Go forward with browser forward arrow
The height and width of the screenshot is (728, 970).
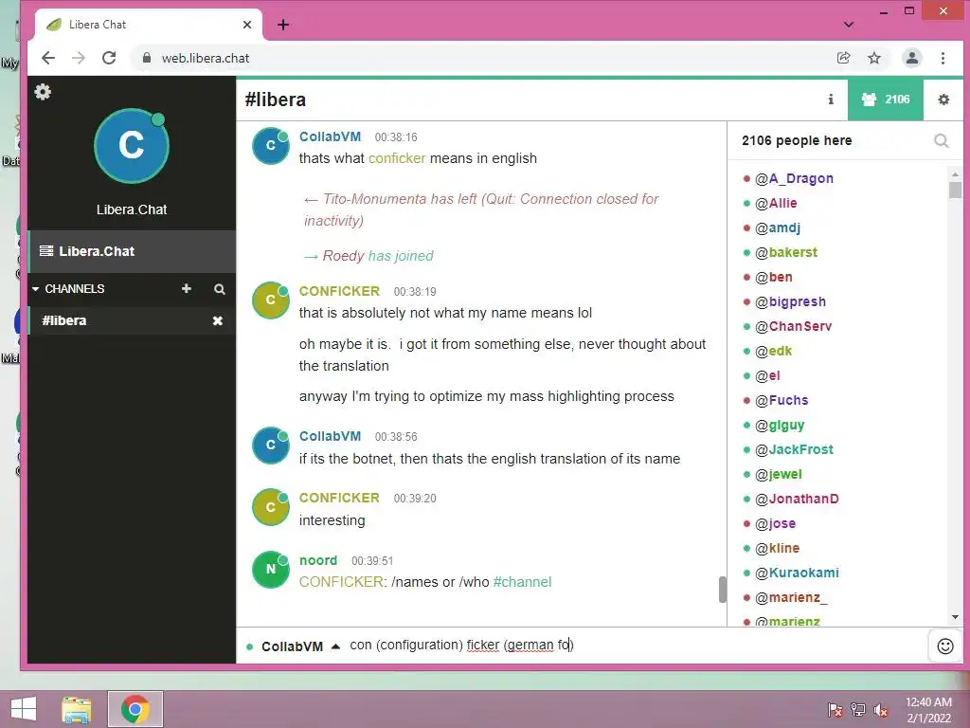(79, 58)
